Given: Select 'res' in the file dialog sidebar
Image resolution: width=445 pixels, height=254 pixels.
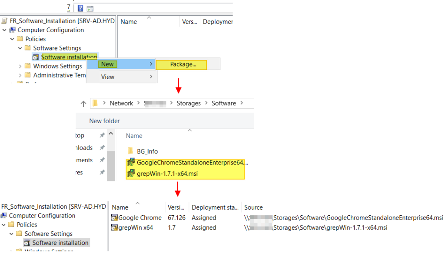Looking at the screenshot, I should 79,173.
